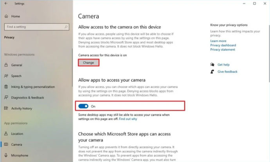Click the Home icon in sidebar

click(7, 16)
